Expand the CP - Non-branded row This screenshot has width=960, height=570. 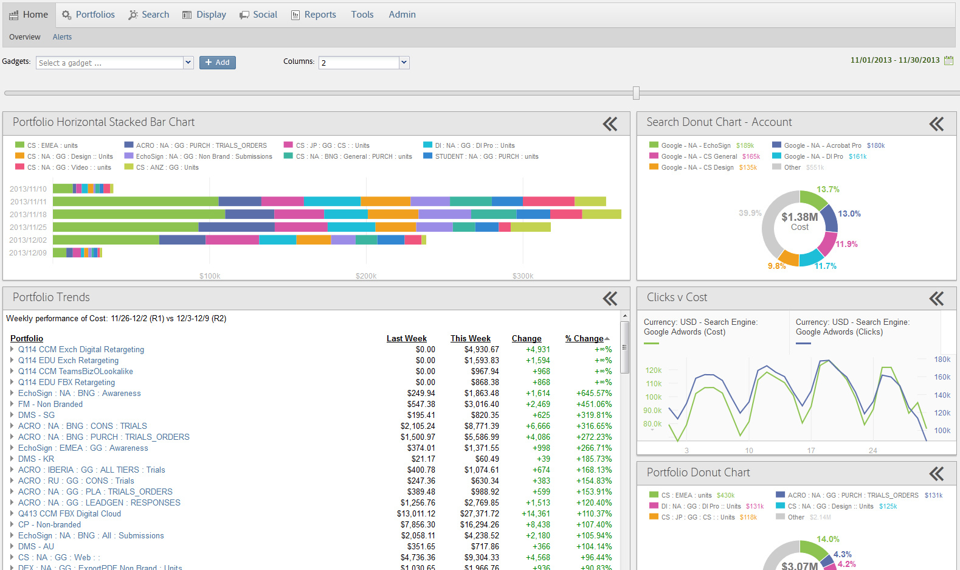pyautogui.click(x=12, y=524)
